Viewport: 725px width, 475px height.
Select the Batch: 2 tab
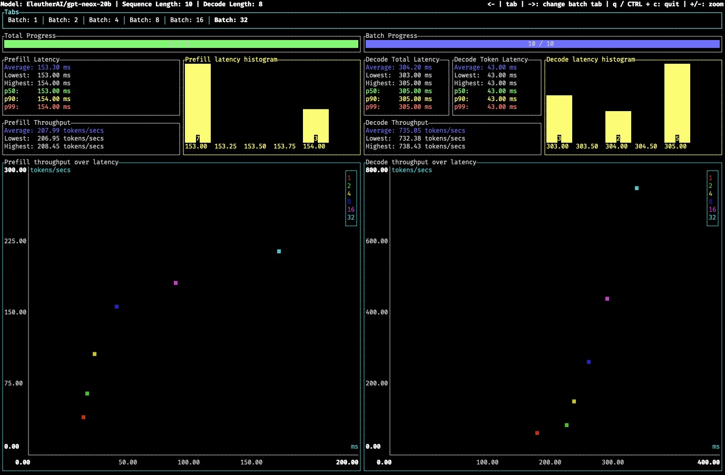(64, 20)
